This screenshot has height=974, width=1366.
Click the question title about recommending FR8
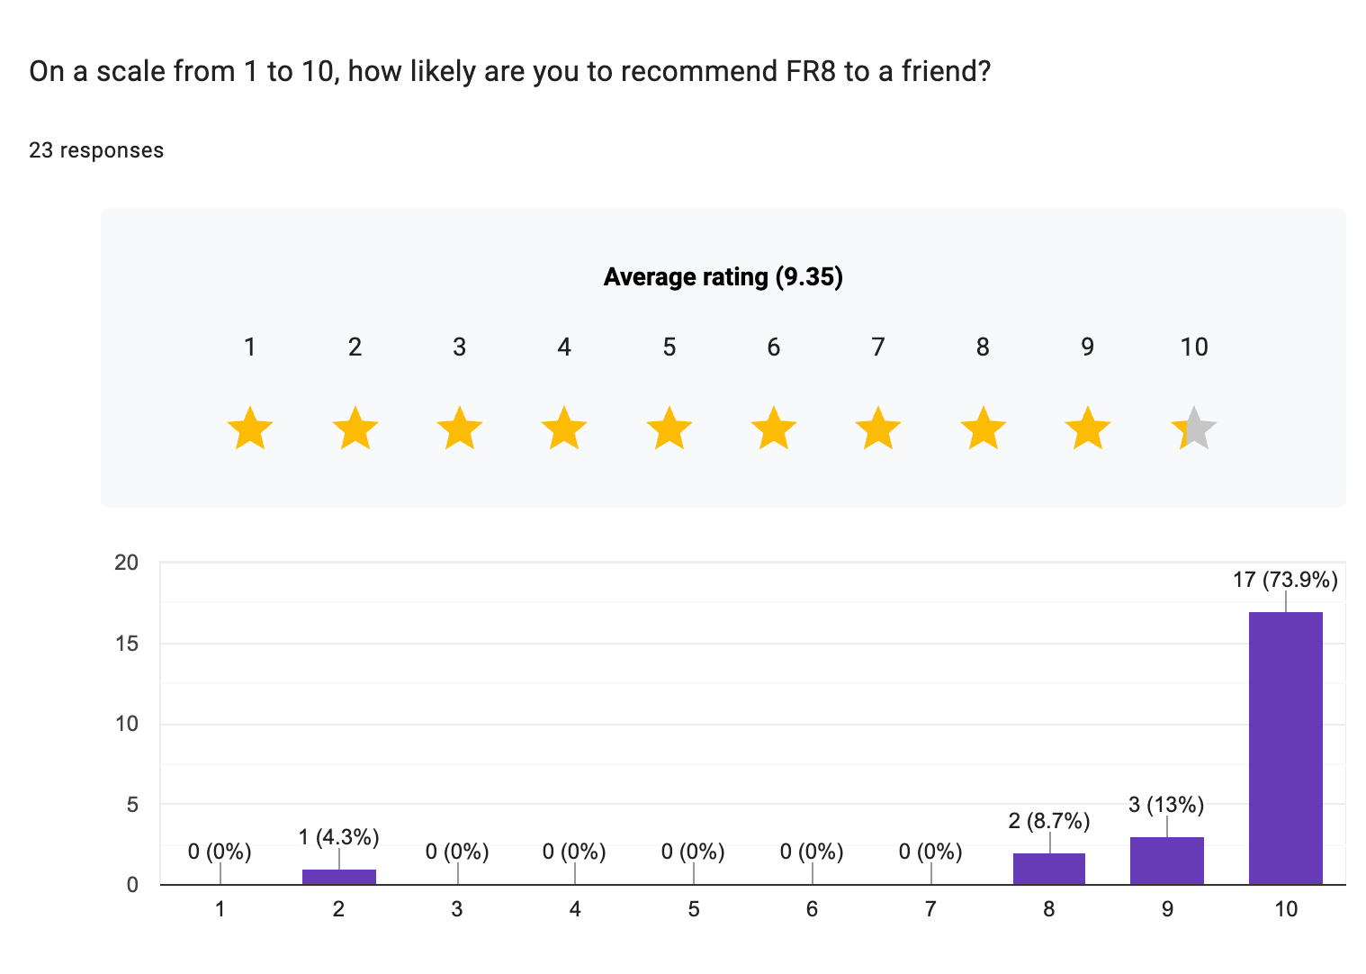pyautogui.click(x=509, y=71)
